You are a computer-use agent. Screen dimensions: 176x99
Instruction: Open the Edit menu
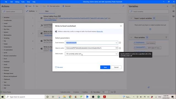[12, 2]
